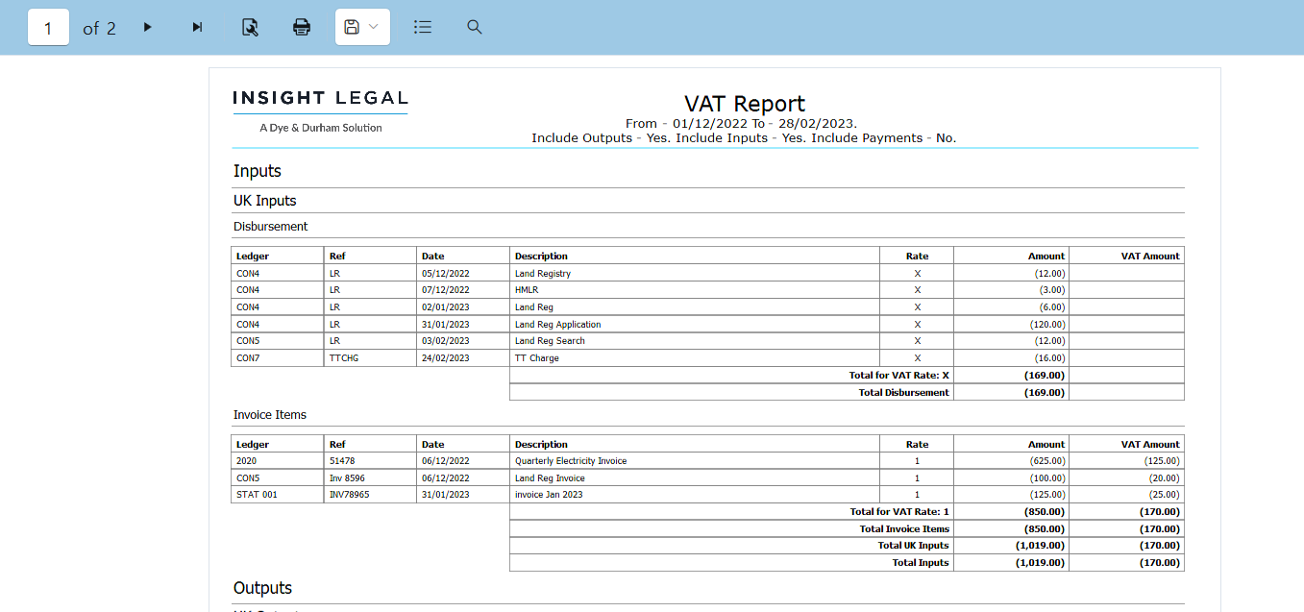
Task: Click the Disbursement table heading
Action: pyautogui.click(x=271, y=227)
